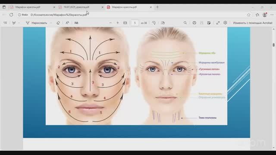276x155 pixels.
Task: Grab the vertical scrollbar thumb
Action: click(273, 45)
